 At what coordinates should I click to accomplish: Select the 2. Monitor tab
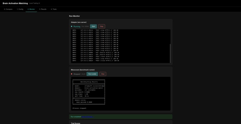(x=31, y=9)
